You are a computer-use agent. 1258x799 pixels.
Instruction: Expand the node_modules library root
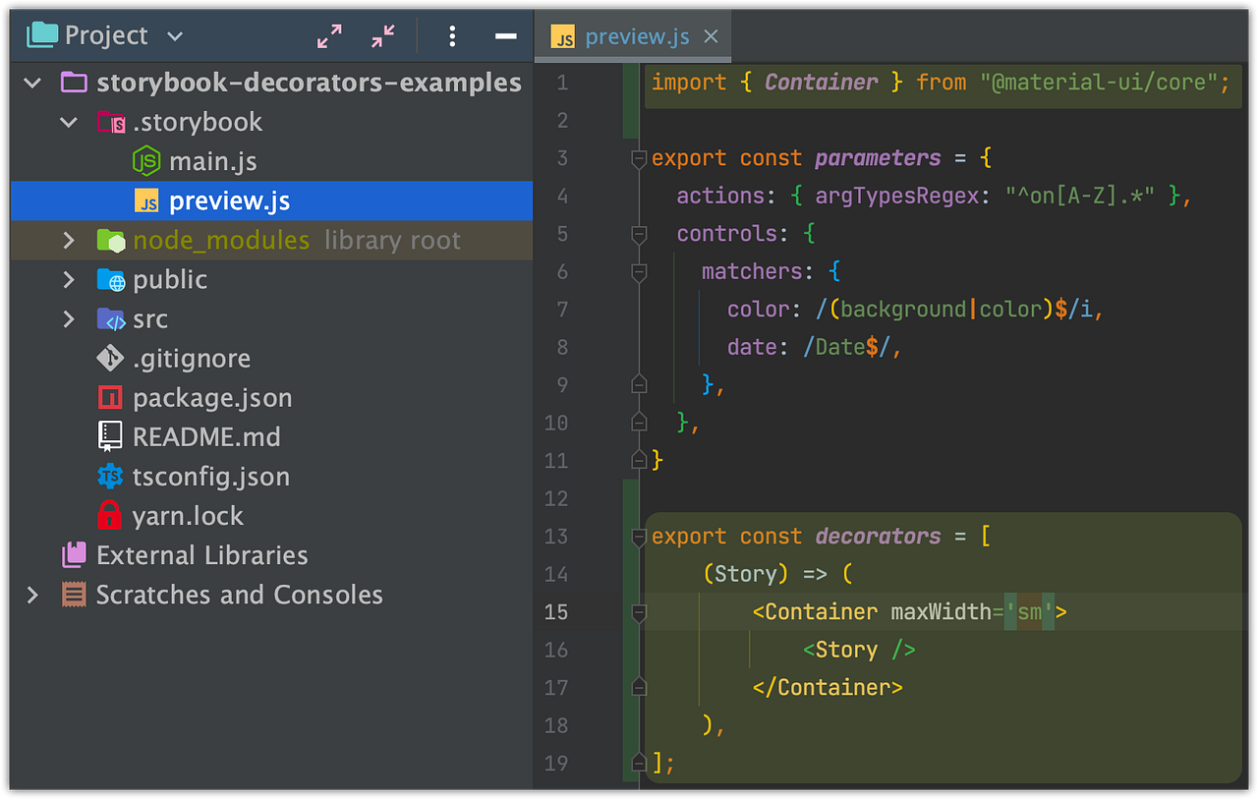click(68, 240)
